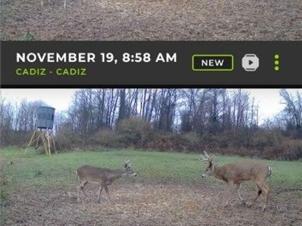Open the partial dirt field photo above
Image resolution: width=302 pixels, height=226 pixels.
pos(151,20)
